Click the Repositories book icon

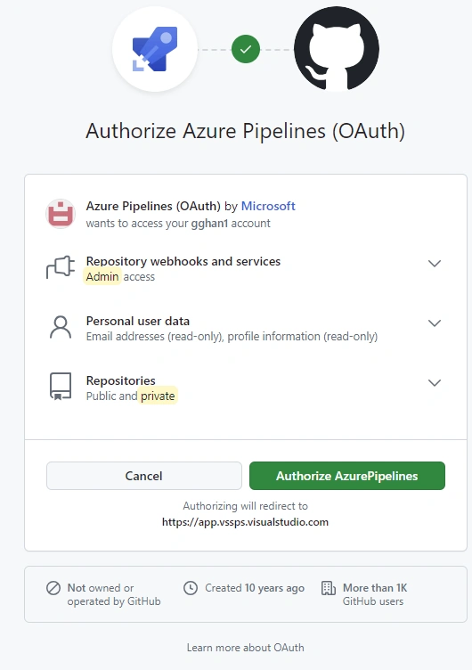coord(61,387)
